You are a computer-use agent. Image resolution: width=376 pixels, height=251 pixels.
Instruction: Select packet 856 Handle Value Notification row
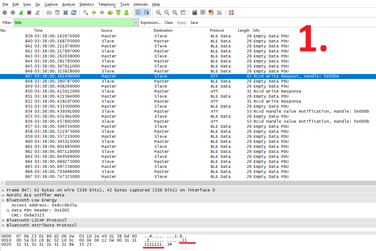(188, 121)
